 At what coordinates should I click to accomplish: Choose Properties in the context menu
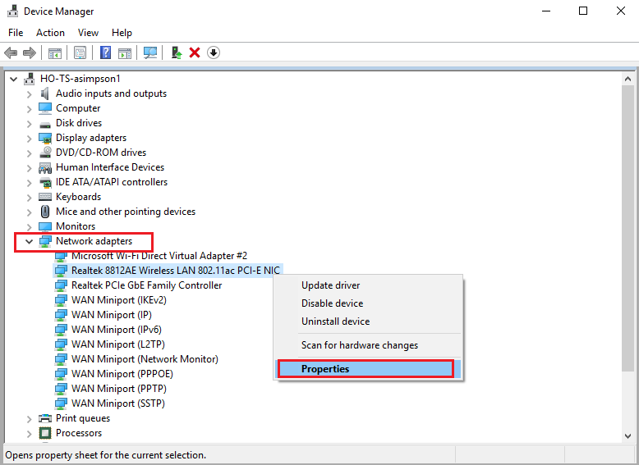[369, 368]
